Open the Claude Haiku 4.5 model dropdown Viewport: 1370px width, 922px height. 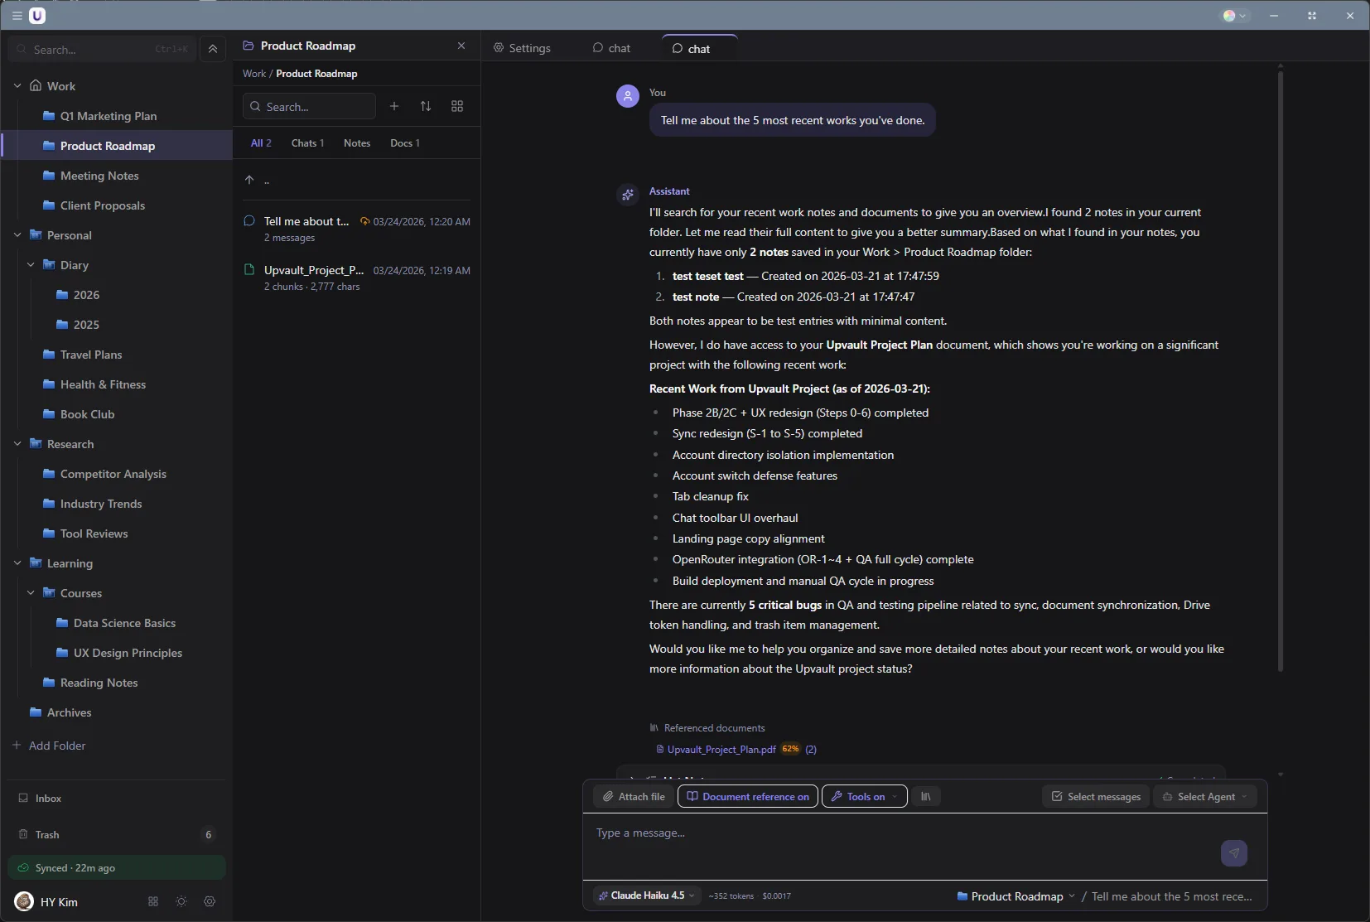point(645,895)
